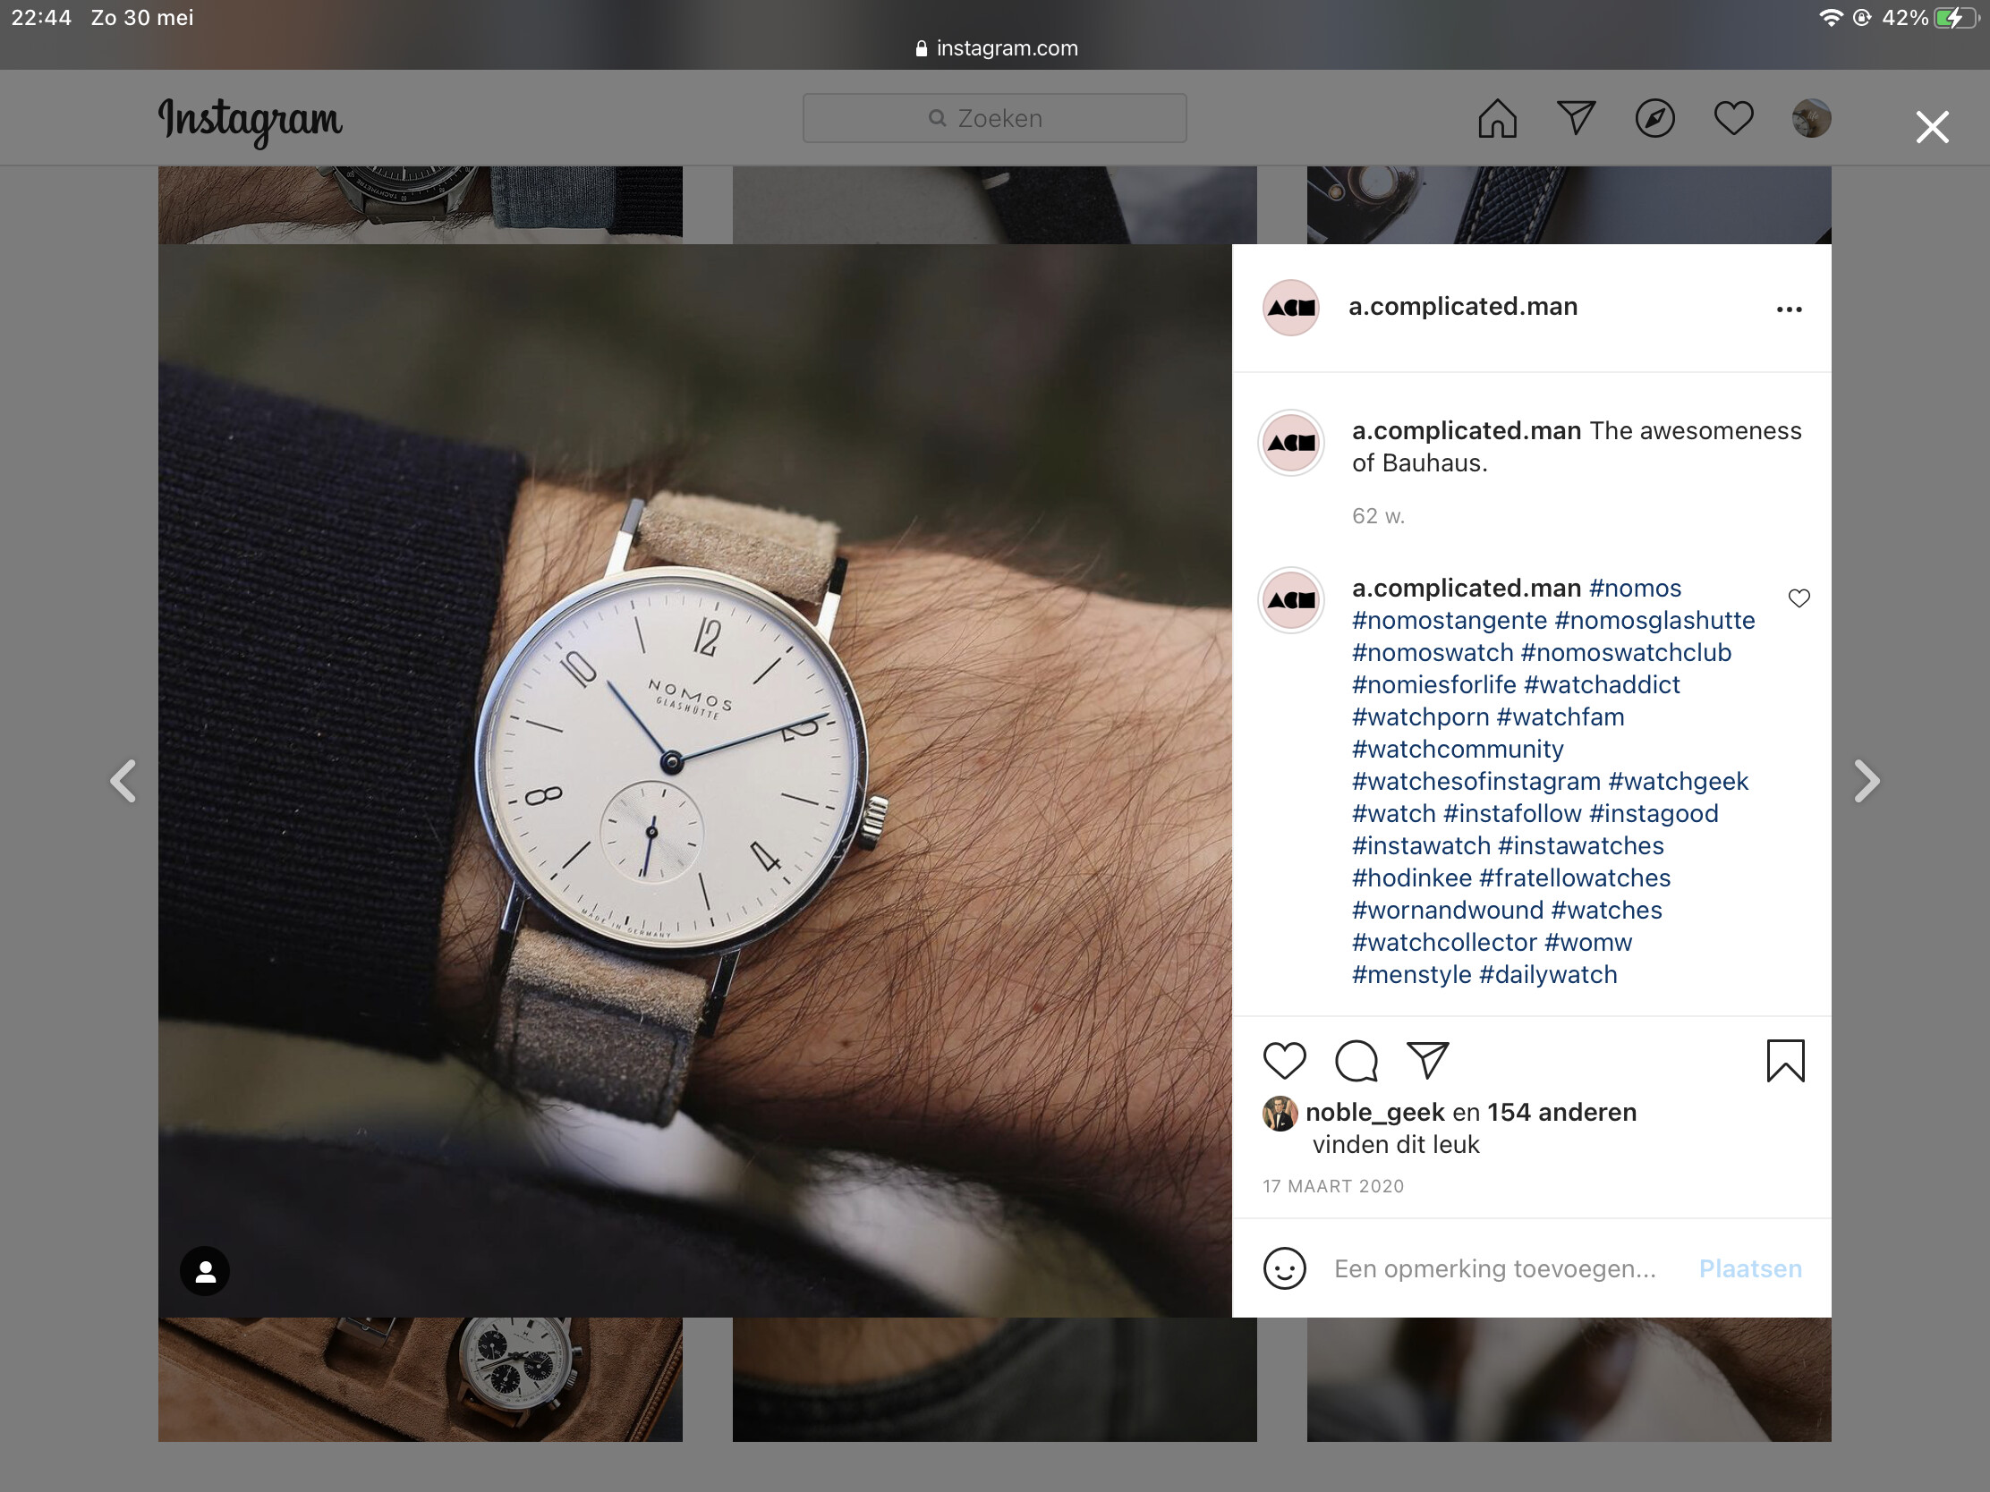The height and width of the screenshot is (1492, 1990).
Task: Click the 17 MAART 2020 post date
Action: pyautogui.click(x=1332, y=1186)
